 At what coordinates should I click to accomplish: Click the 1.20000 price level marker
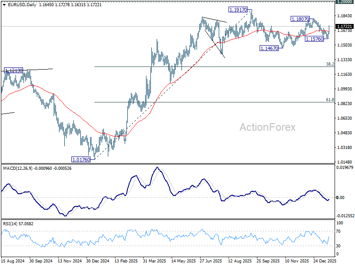tap(344, 2)
